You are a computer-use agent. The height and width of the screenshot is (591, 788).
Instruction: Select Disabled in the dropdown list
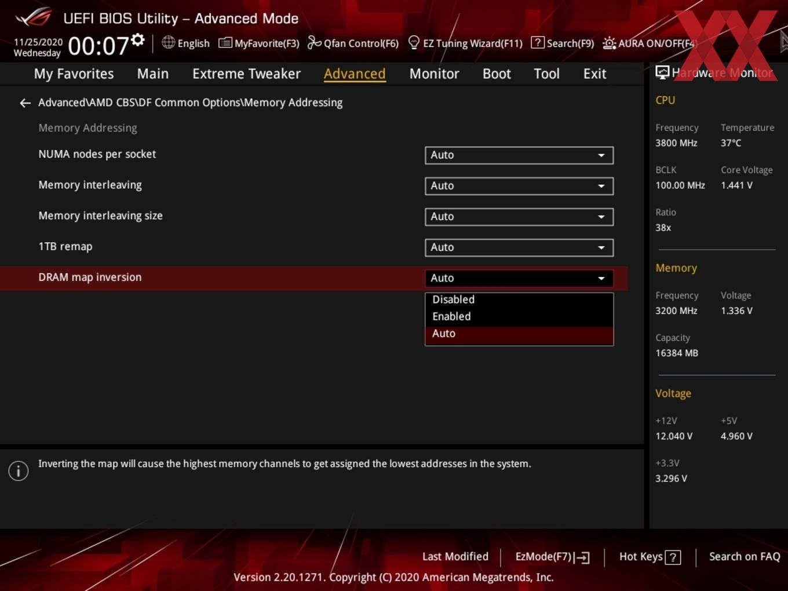pos(519,300)
